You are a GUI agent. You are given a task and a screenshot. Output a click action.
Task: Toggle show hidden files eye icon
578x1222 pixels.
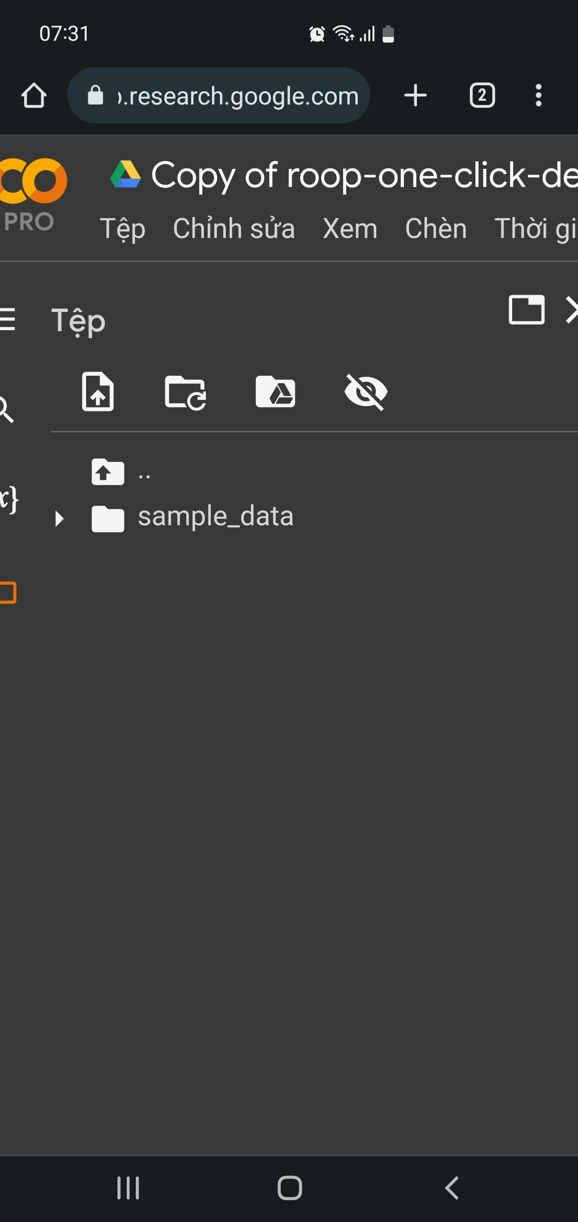(366, 392)
